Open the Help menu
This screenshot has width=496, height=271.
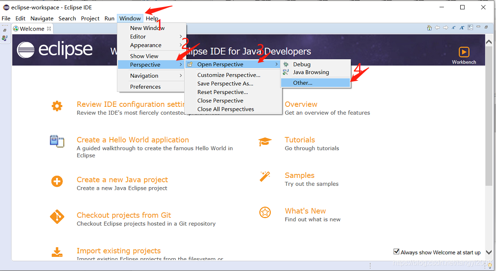pos(152,19)
